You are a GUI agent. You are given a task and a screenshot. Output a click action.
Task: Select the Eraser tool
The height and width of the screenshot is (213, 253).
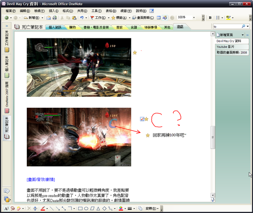tap(19, 209)
